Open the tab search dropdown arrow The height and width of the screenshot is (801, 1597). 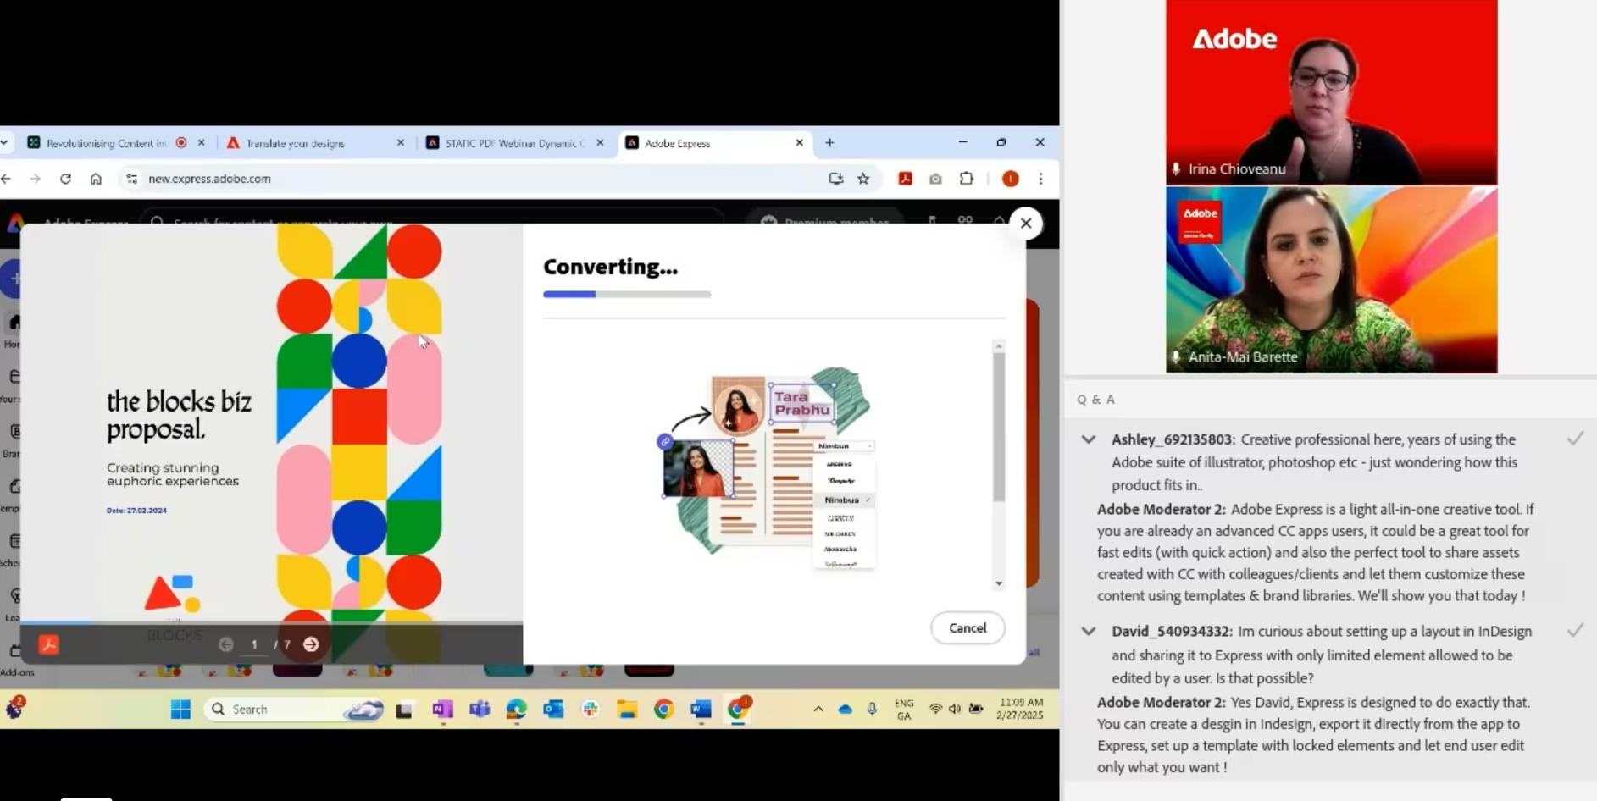click(x=4, y=143)
